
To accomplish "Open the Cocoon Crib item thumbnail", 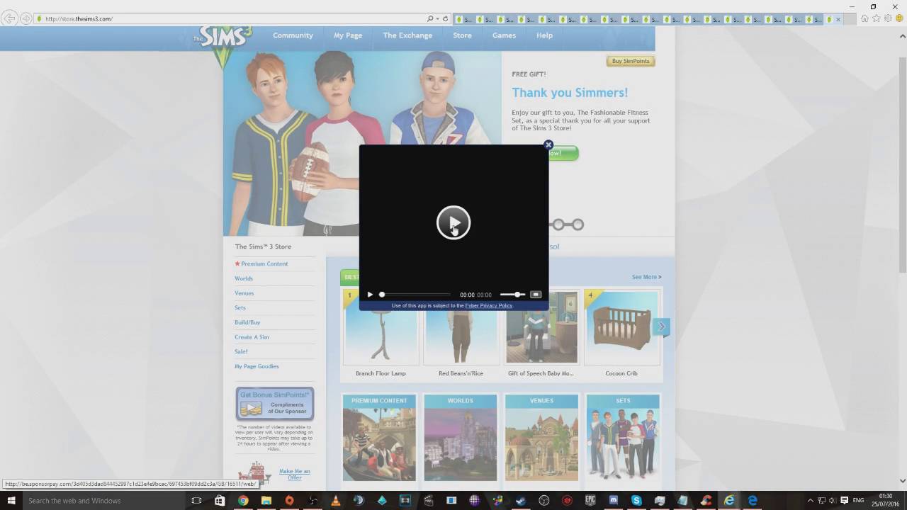I will [x=621, y=328].
